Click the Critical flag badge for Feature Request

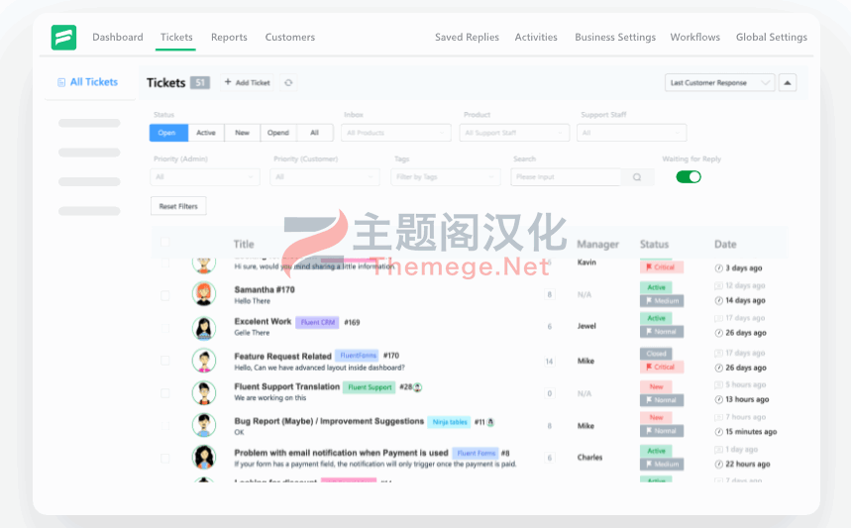click(x=662, y=368)
